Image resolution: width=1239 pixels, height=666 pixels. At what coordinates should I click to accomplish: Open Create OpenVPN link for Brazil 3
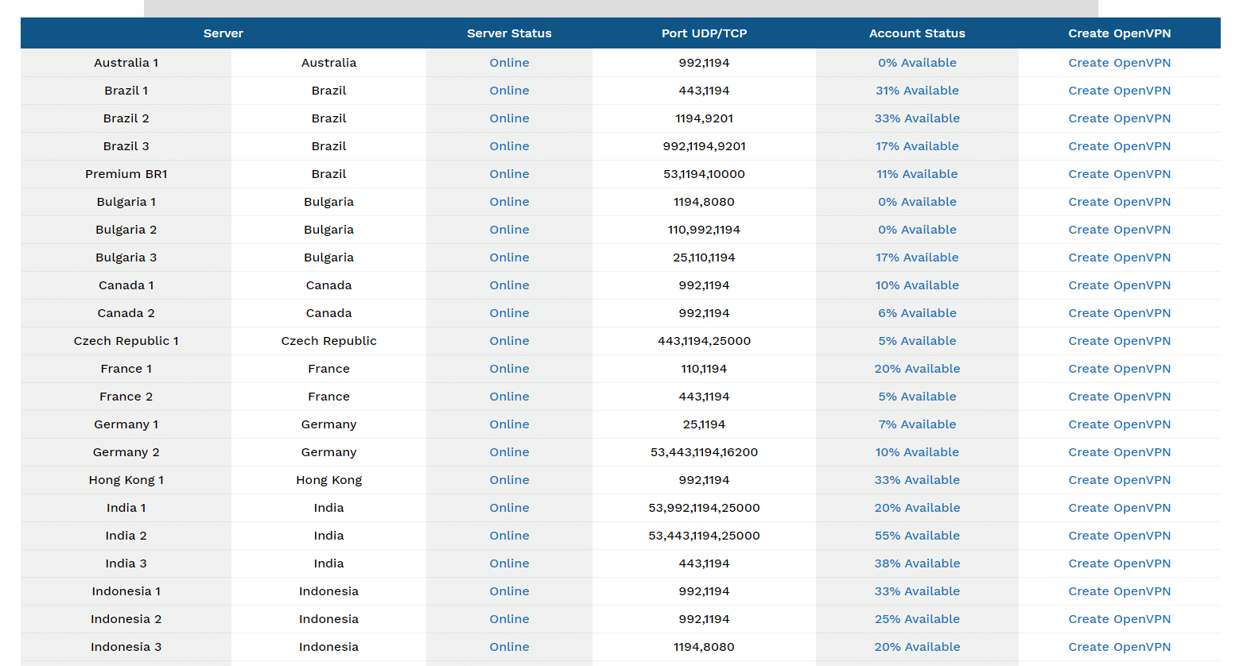(x=1119, y=146)
